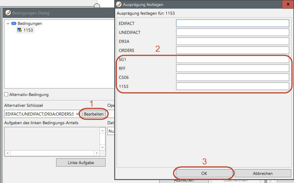Image resolution: width=294 pixels, height=183 pixels.
Task: Focus the C506 input field
Action: 232,77
